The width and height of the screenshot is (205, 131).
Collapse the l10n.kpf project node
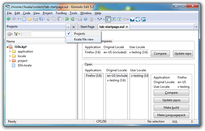point(7,47)
